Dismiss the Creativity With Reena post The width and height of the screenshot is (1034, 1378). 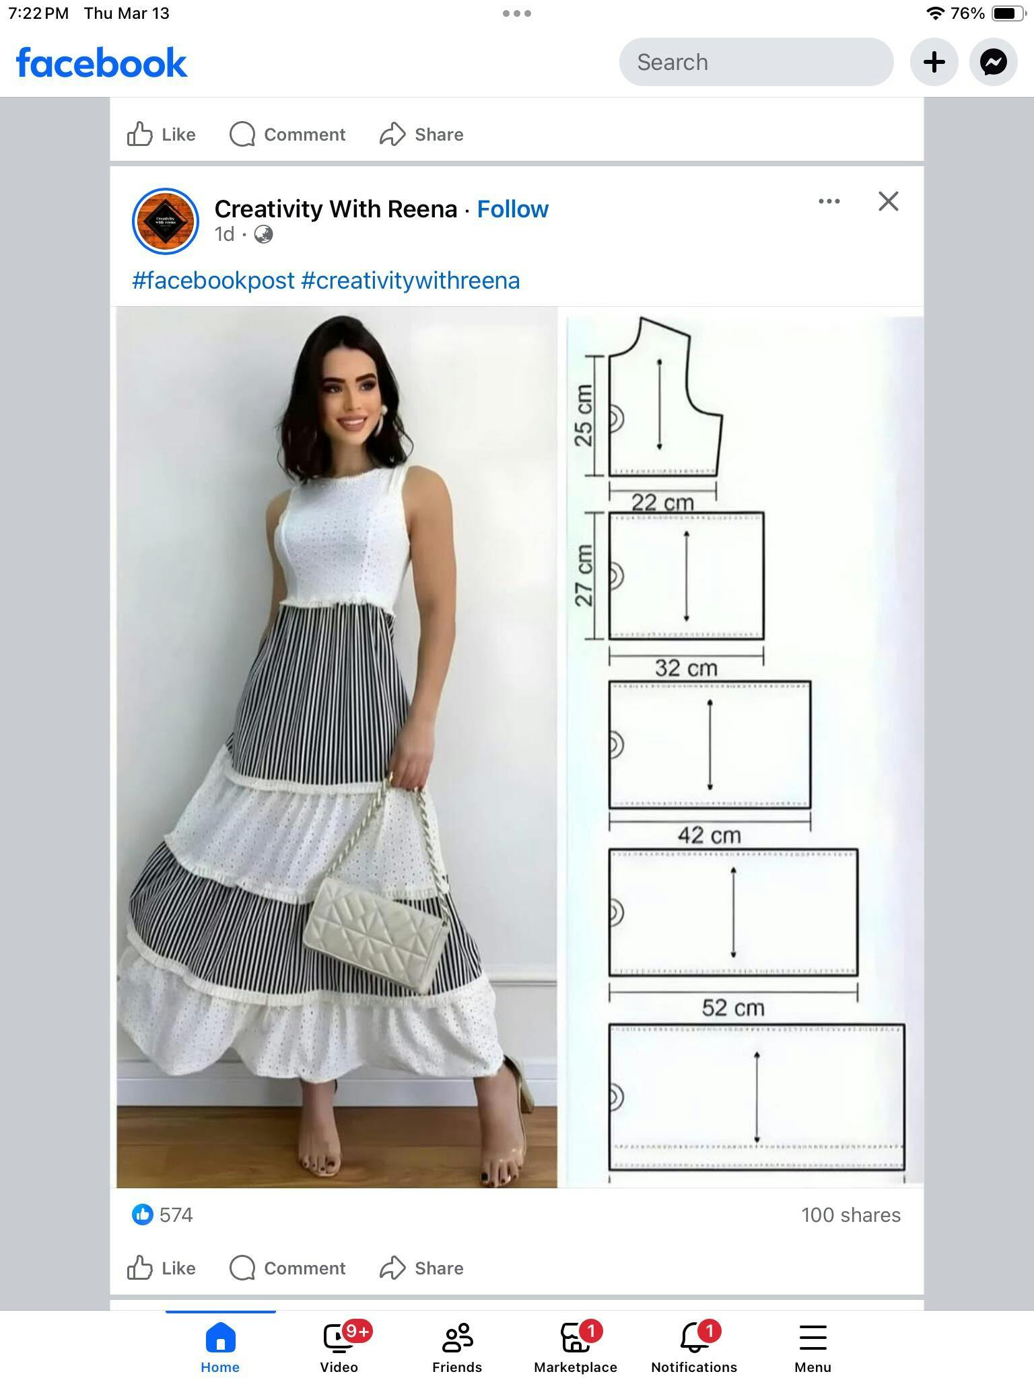click(x=888, y=201)
